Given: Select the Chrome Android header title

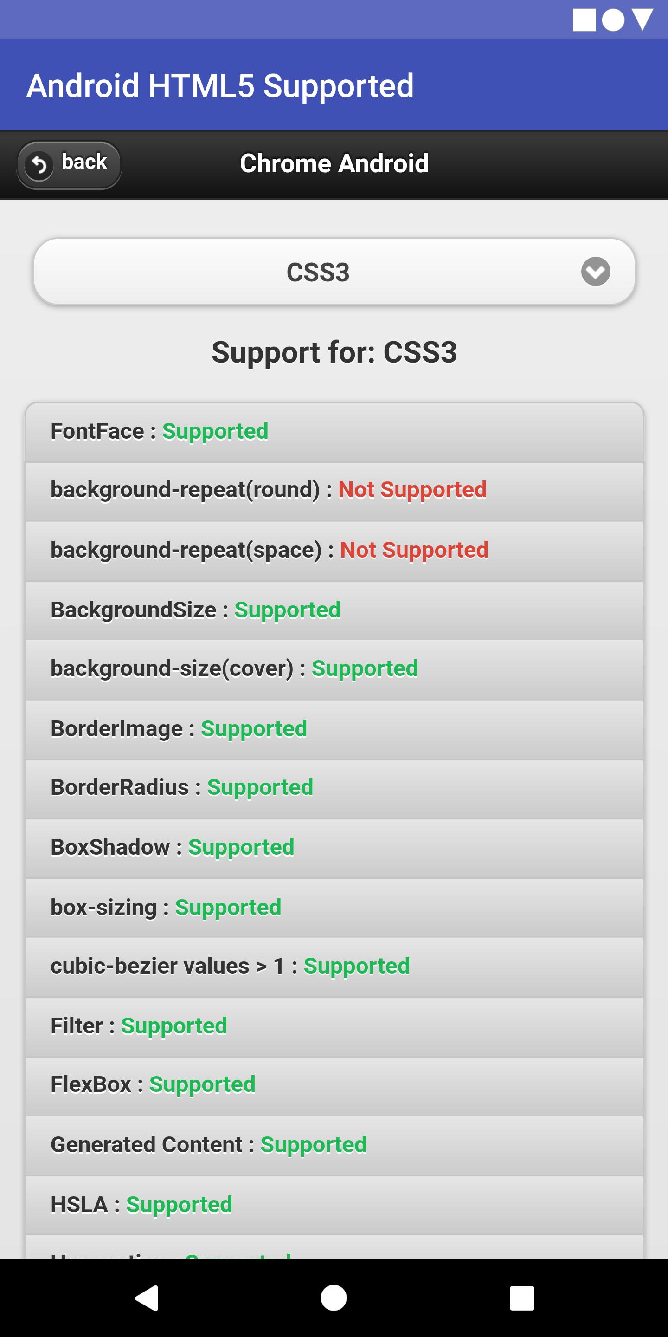Looking at the screenshot, I should pos(334,163).
